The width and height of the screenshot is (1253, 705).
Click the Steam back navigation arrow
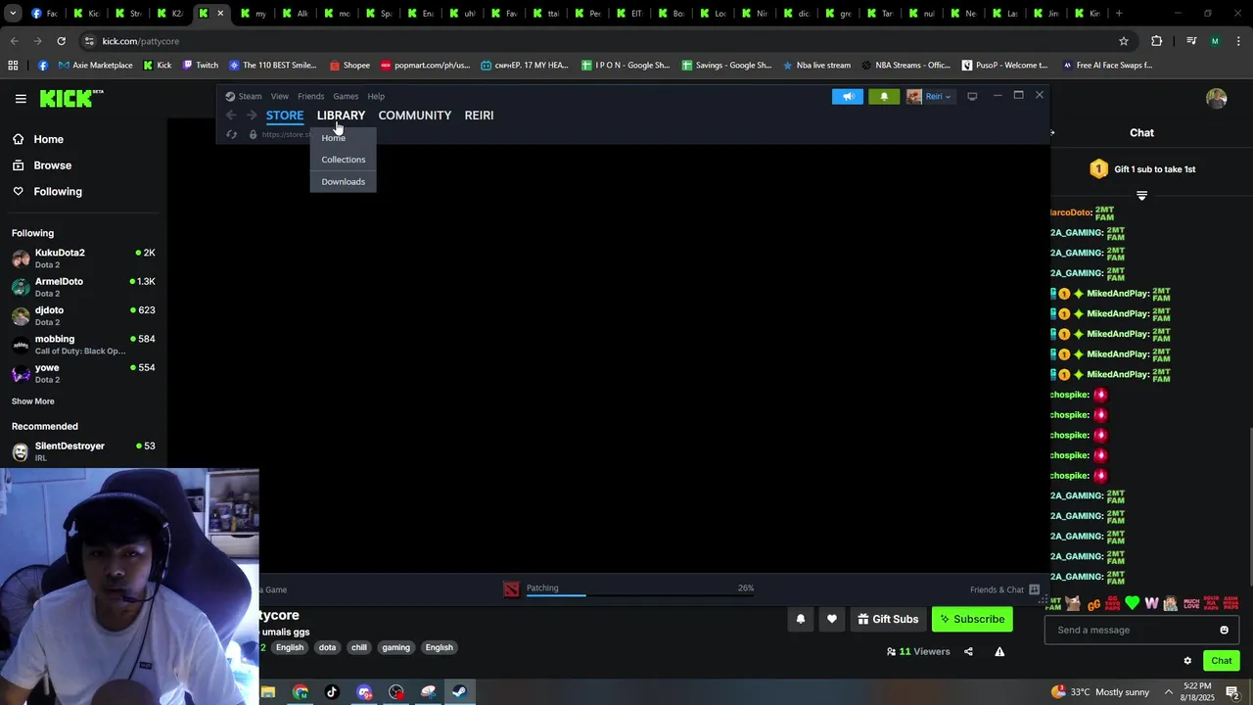tap(231, 116)
